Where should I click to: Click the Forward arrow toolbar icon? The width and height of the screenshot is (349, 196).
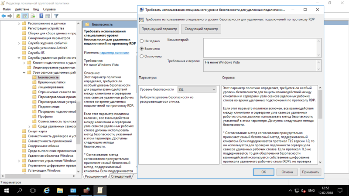pyautogui.click(x=10, y=16)
